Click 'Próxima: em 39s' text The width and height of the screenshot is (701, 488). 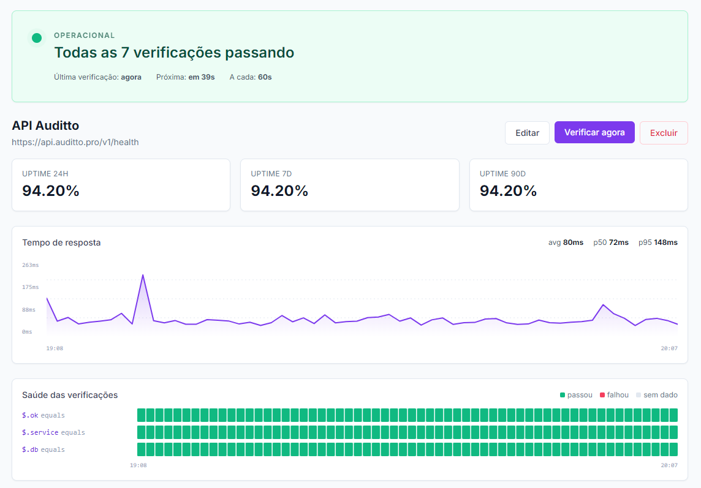[185, 77]
